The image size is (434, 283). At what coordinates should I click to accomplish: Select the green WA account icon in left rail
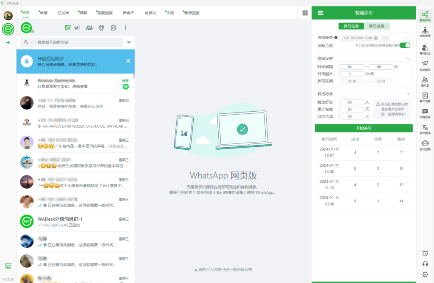[8, 29]
